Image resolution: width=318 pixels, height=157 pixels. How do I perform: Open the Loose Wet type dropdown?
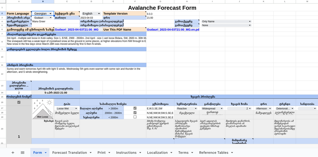[x=67, y=109]
